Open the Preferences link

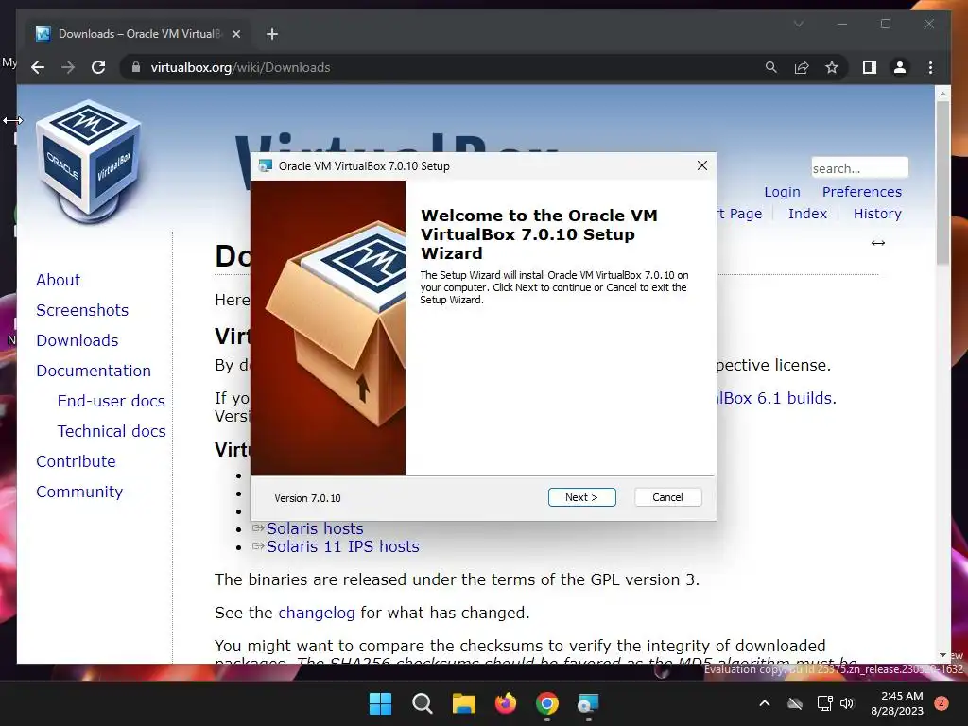(x=862, y=192)
